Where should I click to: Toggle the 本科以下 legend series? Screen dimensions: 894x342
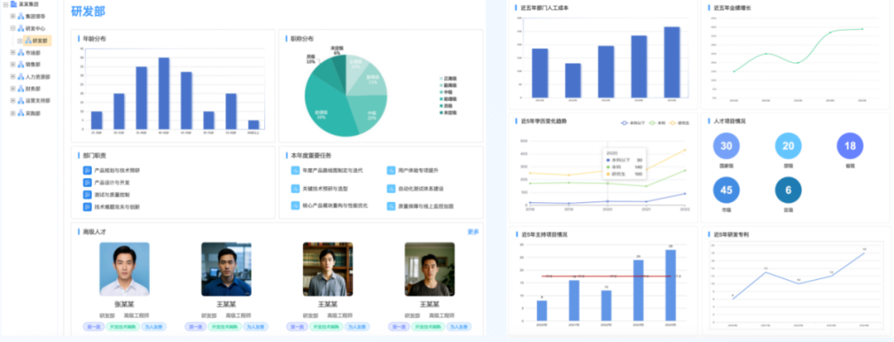coord(632,123)
